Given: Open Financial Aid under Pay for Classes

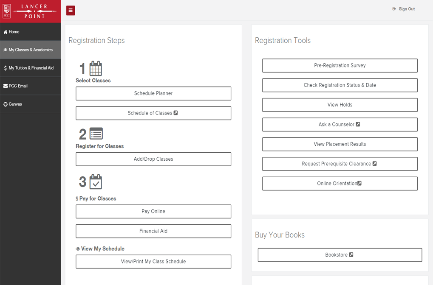Looking at the screenshot, I should click(153, 231).
